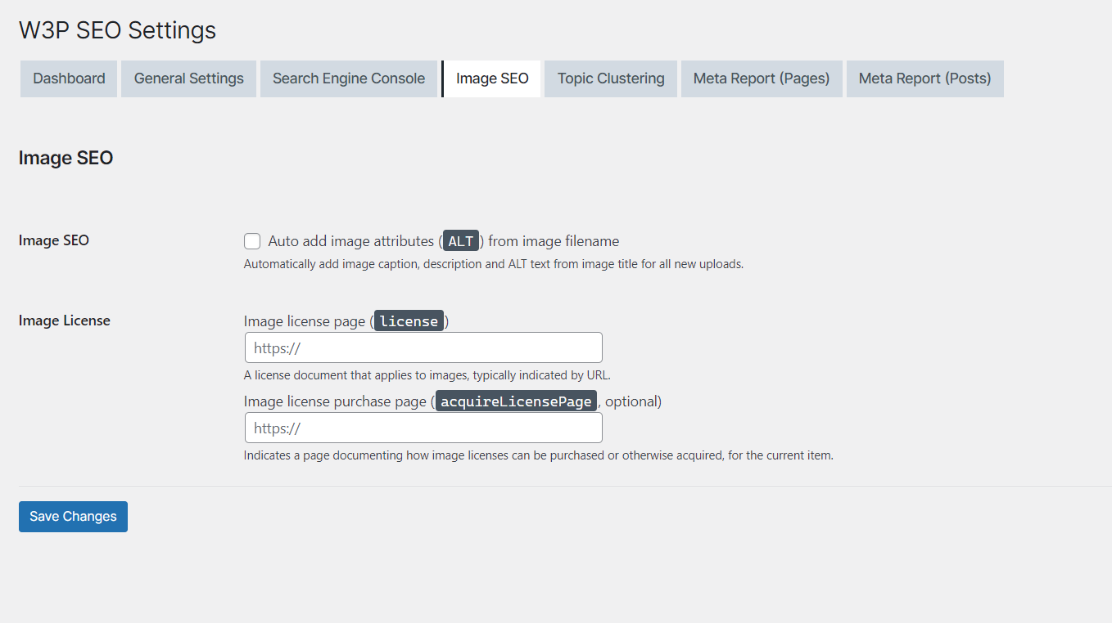The width and height of the screenshot is (1112, 623).
Task: Click the acquireLicensePage code tag
Action: point(516,401)
